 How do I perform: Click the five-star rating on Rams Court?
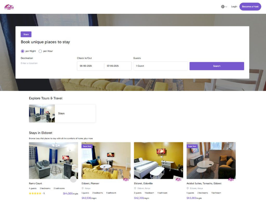coord(35,193)
